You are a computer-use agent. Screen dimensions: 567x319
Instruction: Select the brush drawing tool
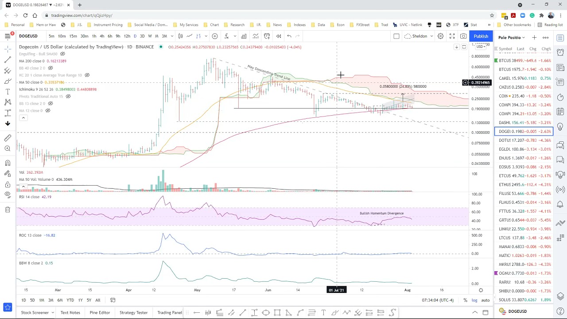tap(8, 81)
